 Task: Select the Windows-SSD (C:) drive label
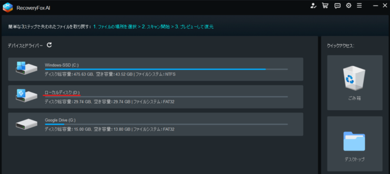click(62, 65)
